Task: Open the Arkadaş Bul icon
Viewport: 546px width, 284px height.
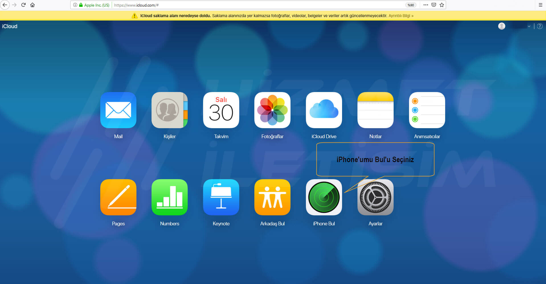Action: (x=272, y=197)
